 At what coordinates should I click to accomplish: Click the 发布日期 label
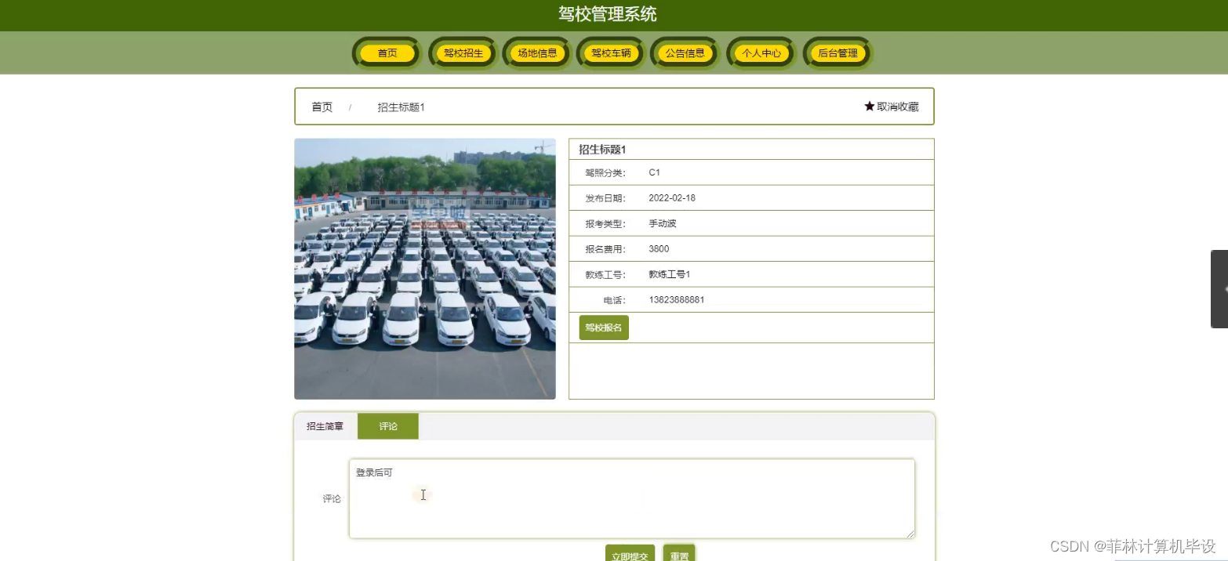pyautogui.click(x=605, y=198)
